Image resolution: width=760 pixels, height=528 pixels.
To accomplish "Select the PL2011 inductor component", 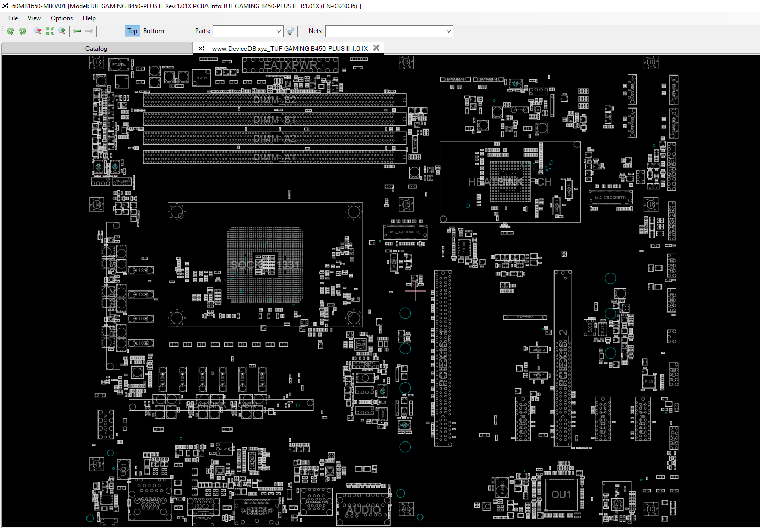I will click(201, 78).
